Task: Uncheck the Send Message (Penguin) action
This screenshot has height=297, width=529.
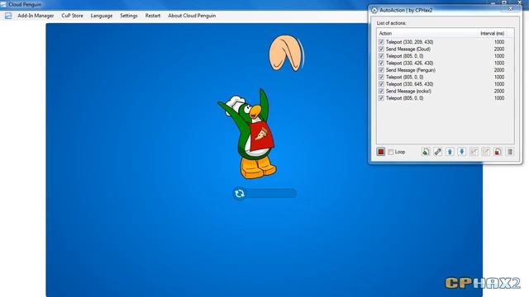Action: pyautogui.click(x=381, y=70)
